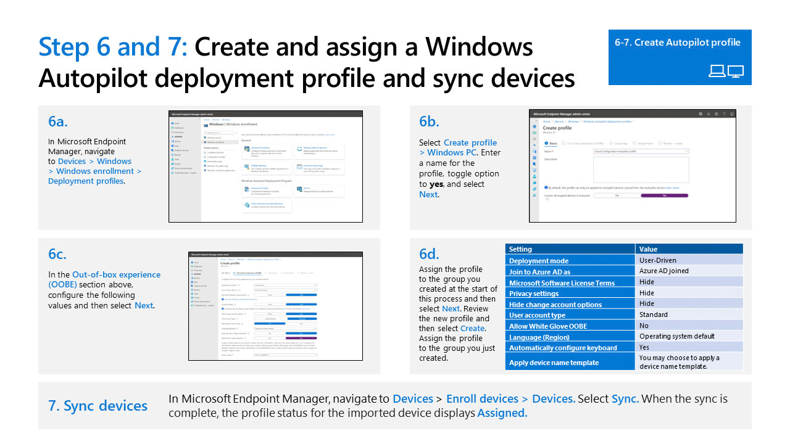Set Convert all targeted devices to No

617,195
